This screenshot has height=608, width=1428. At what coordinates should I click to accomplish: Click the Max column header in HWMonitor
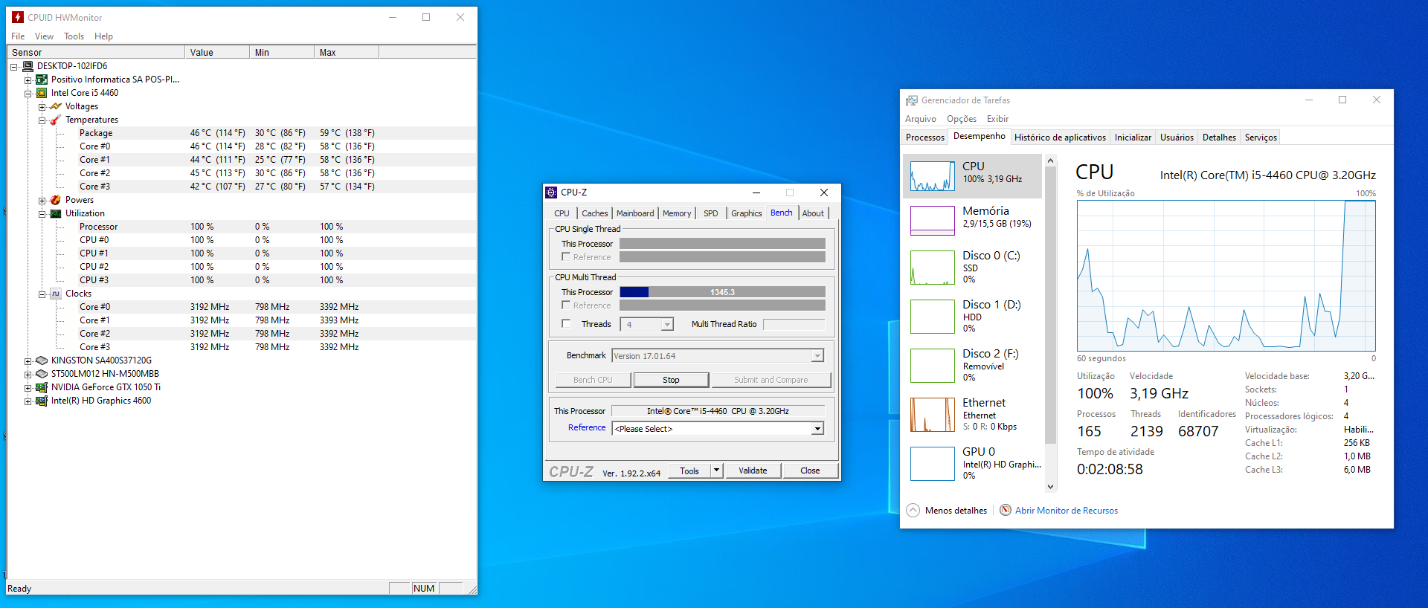coord(347,52)
